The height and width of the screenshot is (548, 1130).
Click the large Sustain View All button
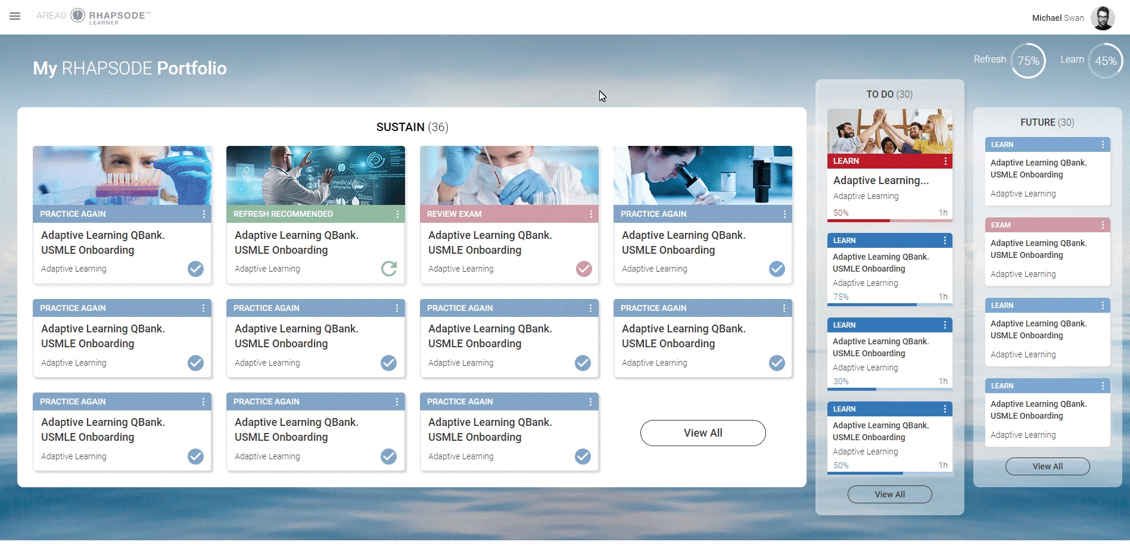tap(703, 433)
